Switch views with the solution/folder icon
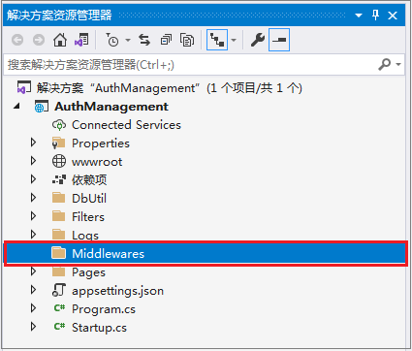The height and width of the screenshot is (351, 412). tap(81, 40)
